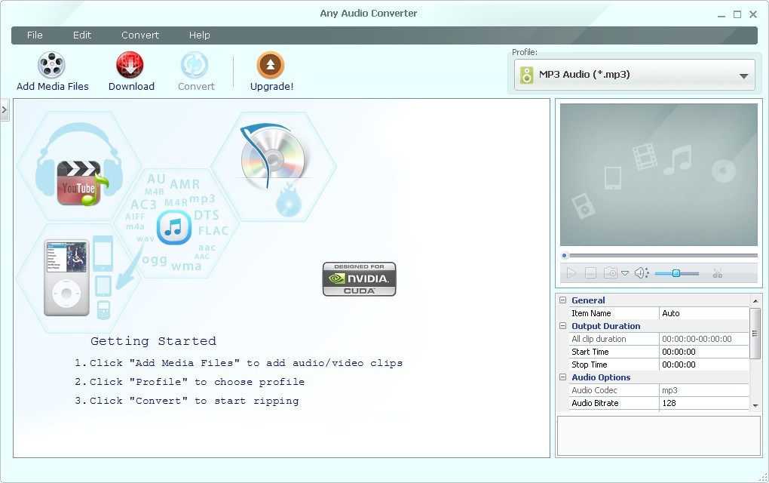
Task: Collapse the General section
Action: pyautogui.click(x=563, y=300)
